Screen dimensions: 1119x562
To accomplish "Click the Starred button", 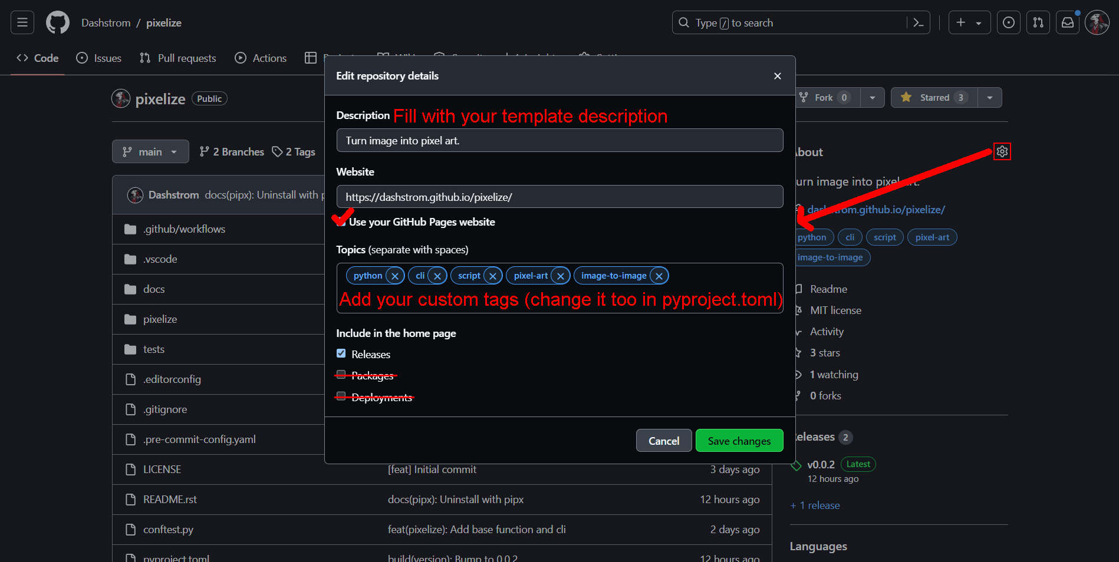I will click(x=934, y=97).
